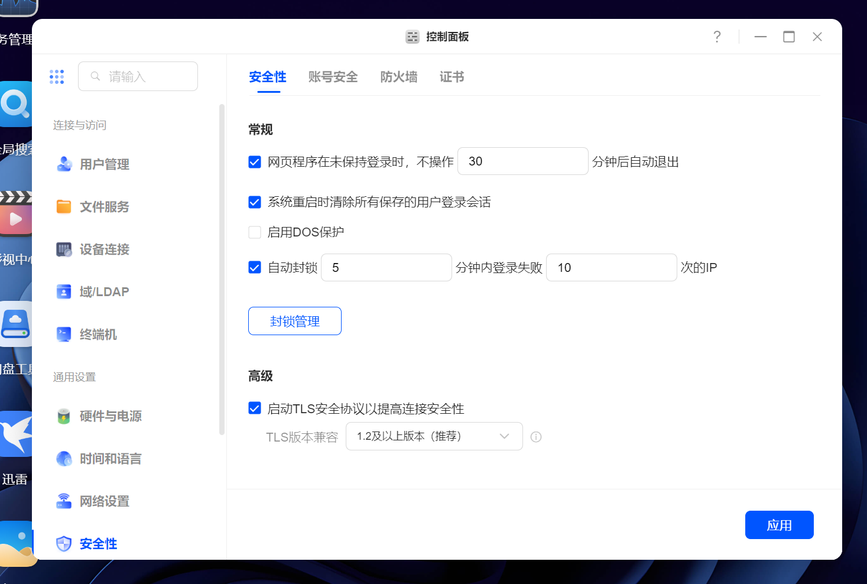The image size is (867, 584).
Task: Click the failed login count field showing 10
Action: (612, 268)
